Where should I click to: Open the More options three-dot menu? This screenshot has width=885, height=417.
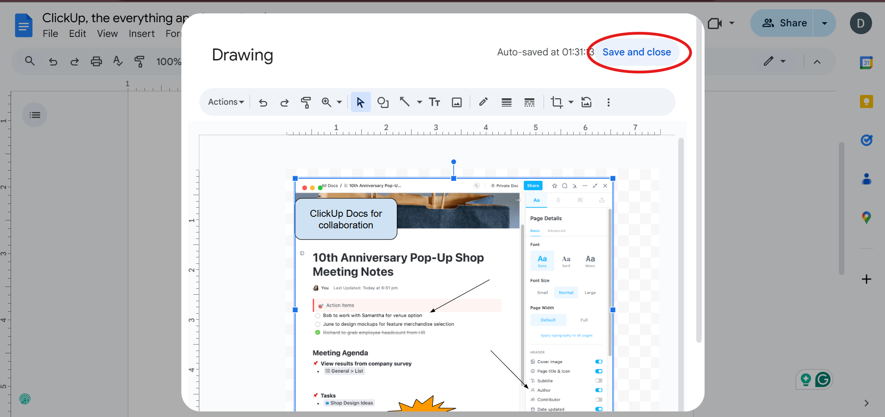click(609, 102)
